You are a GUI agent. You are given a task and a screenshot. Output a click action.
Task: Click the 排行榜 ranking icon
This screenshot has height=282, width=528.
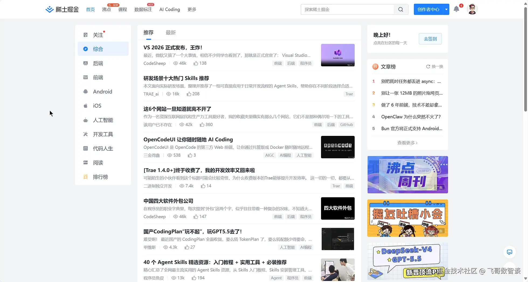(x=85, y=177)
